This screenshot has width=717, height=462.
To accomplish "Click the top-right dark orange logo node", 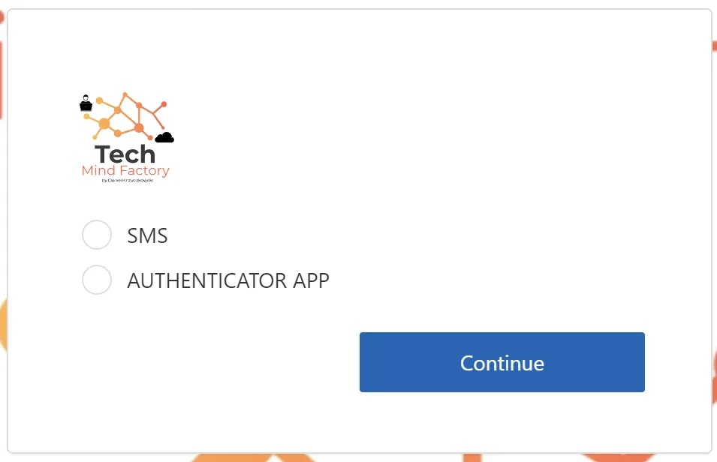I will coord(164,105).
